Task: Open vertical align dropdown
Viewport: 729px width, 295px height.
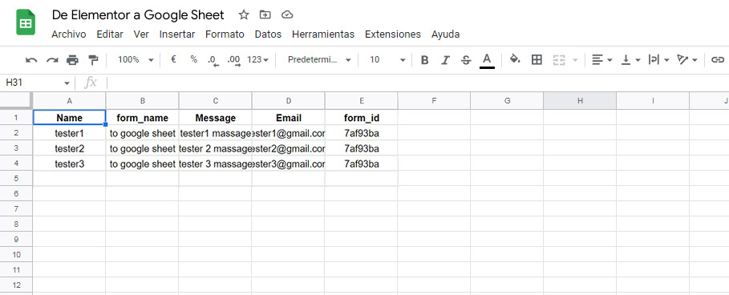Action: [631, 60]
